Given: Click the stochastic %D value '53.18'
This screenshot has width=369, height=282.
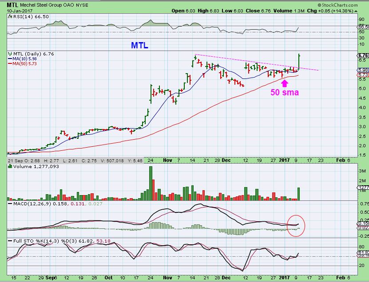Looking at the screenshot, I should [x=103, y=241].
